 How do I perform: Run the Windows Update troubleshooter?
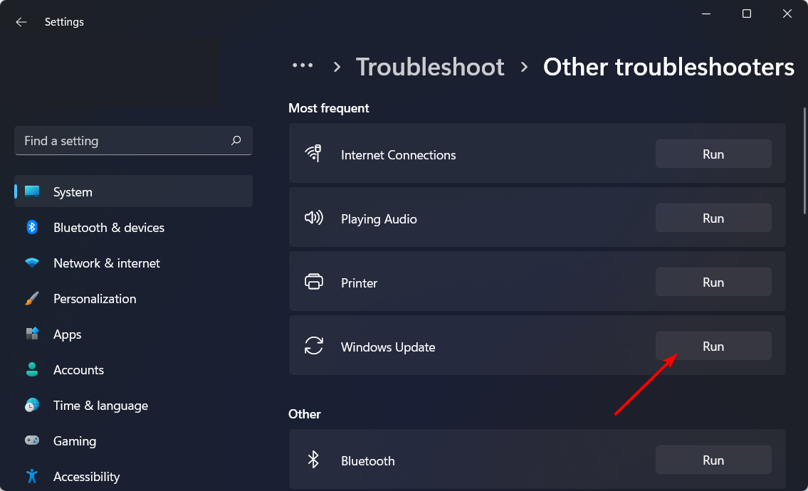coord(713,347)
